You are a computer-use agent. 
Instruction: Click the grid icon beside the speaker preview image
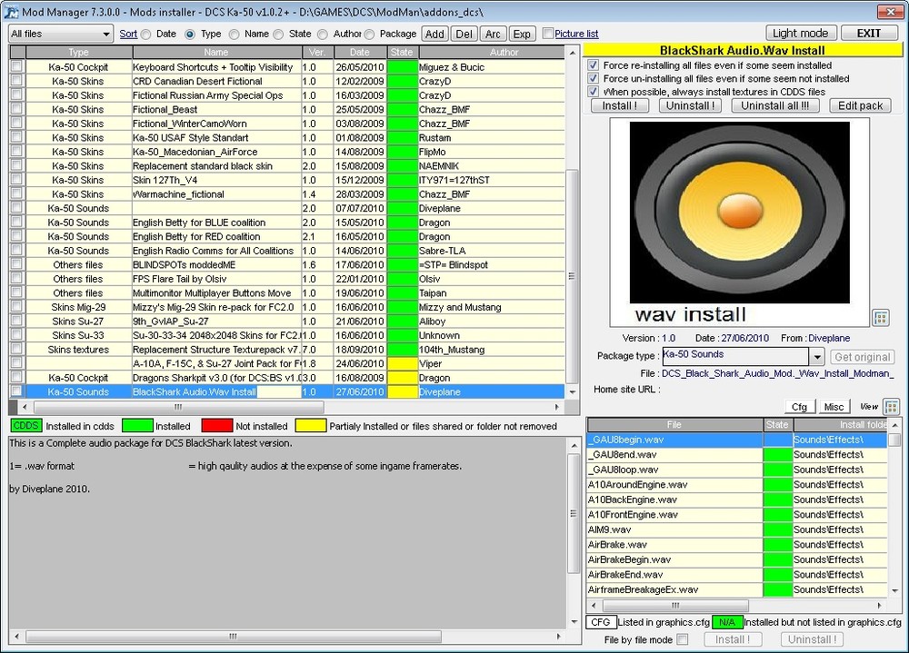point(880,317)
